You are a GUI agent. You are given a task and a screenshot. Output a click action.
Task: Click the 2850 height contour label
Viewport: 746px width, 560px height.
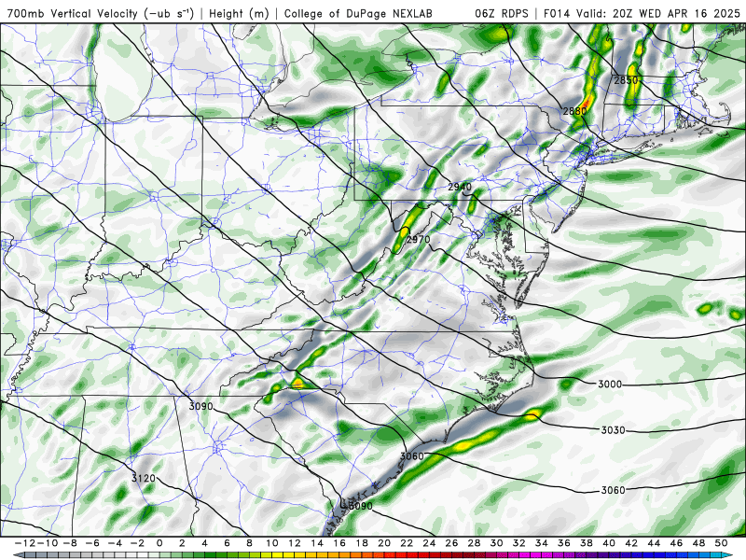626,80
